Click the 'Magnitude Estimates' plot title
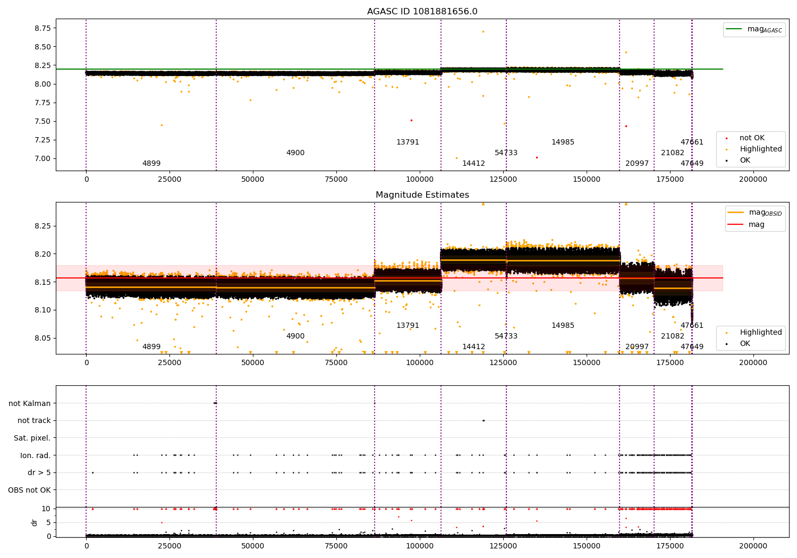 [422, 195]
